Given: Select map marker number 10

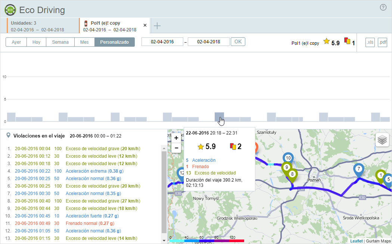Looking at the screenshot, I should tap(288, 158).
